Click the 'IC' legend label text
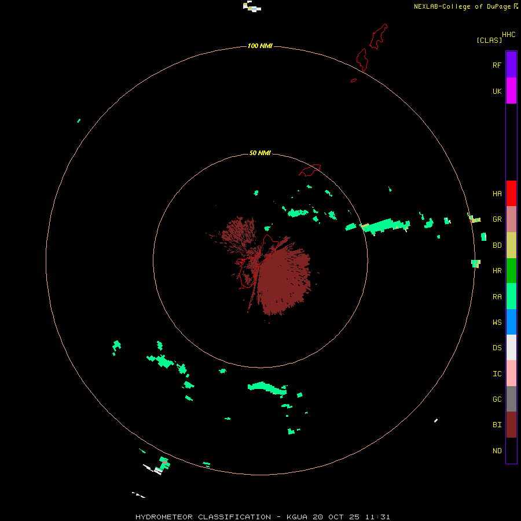Image resolution: width=521 pixels, height=521 pixels. click(497, 373)
